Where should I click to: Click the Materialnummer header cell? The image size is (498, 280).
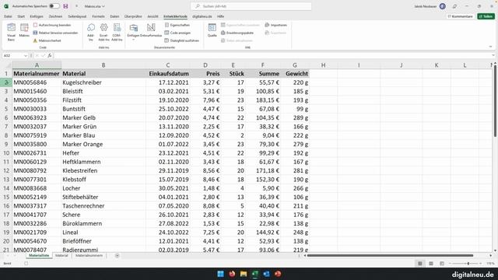pos(37,74)
